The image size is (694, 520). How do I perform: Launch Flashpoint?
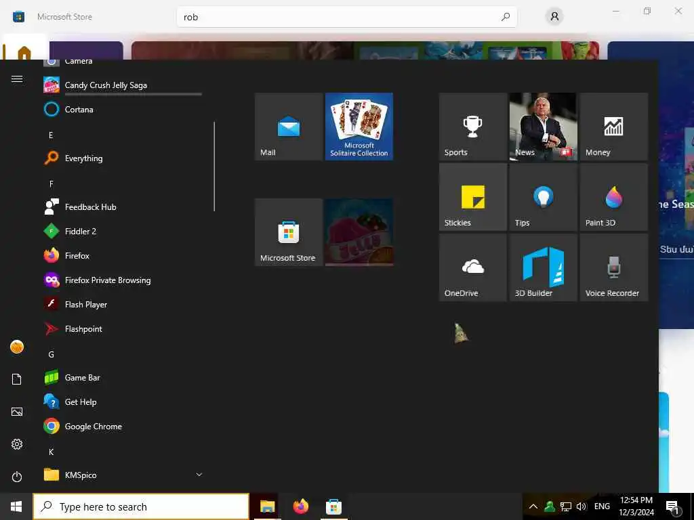pos(123,328)
